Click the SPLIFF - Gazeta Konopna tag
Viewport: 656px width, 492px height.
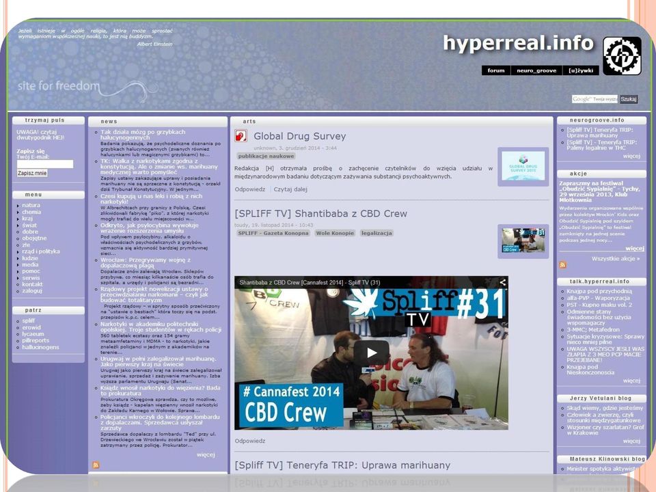click(x=273, y=233)
